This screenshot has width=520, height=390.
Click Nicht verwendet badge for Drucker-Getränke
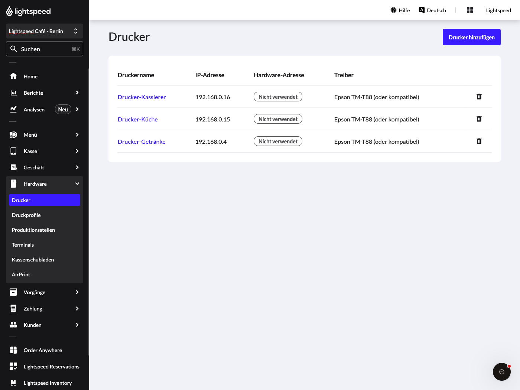[278, 141]
